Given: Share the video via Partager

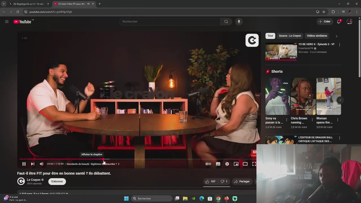Looking at the screenshot, I should (x=242, y=182).
